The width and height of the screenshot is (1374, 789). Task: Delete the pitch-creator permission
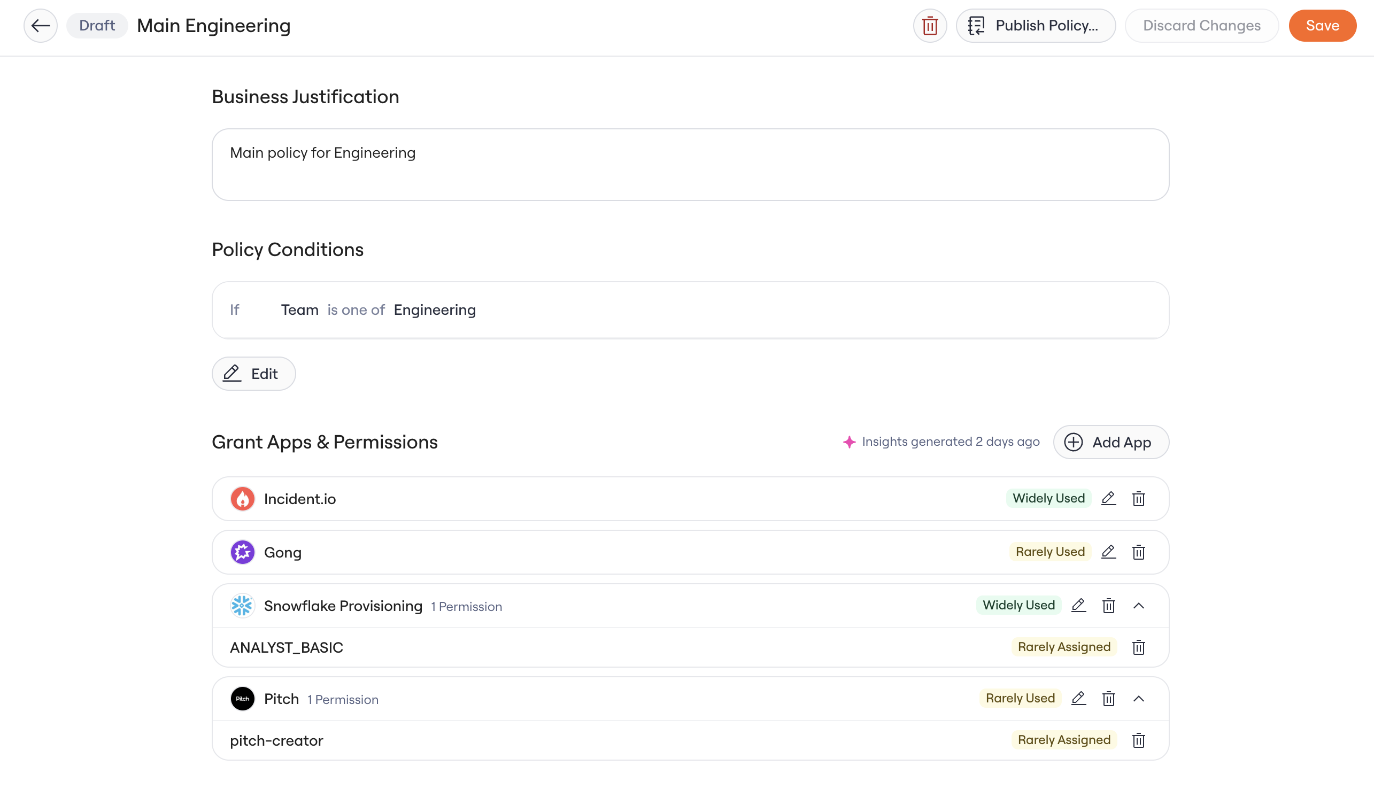1138,740
